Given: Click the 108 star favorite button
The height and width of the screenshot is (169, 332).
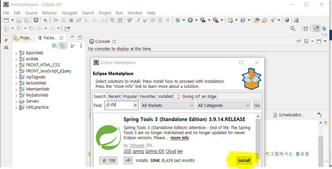Looking at the screenshot, I should click(x=108, y=160).
